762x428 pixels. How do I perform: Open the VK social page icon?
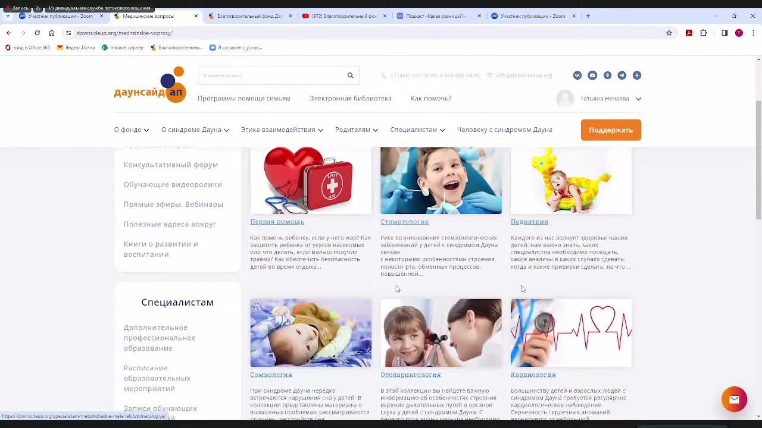(577, 75)
